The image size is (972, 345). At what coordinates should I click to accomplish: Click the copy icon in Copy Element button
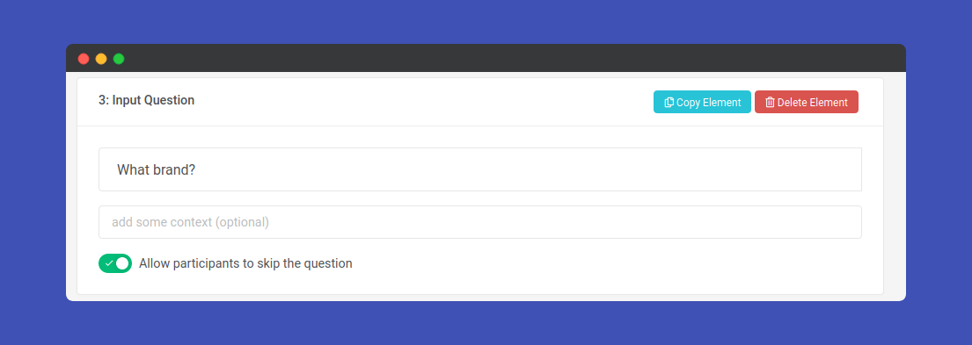(x=669, y=103)
